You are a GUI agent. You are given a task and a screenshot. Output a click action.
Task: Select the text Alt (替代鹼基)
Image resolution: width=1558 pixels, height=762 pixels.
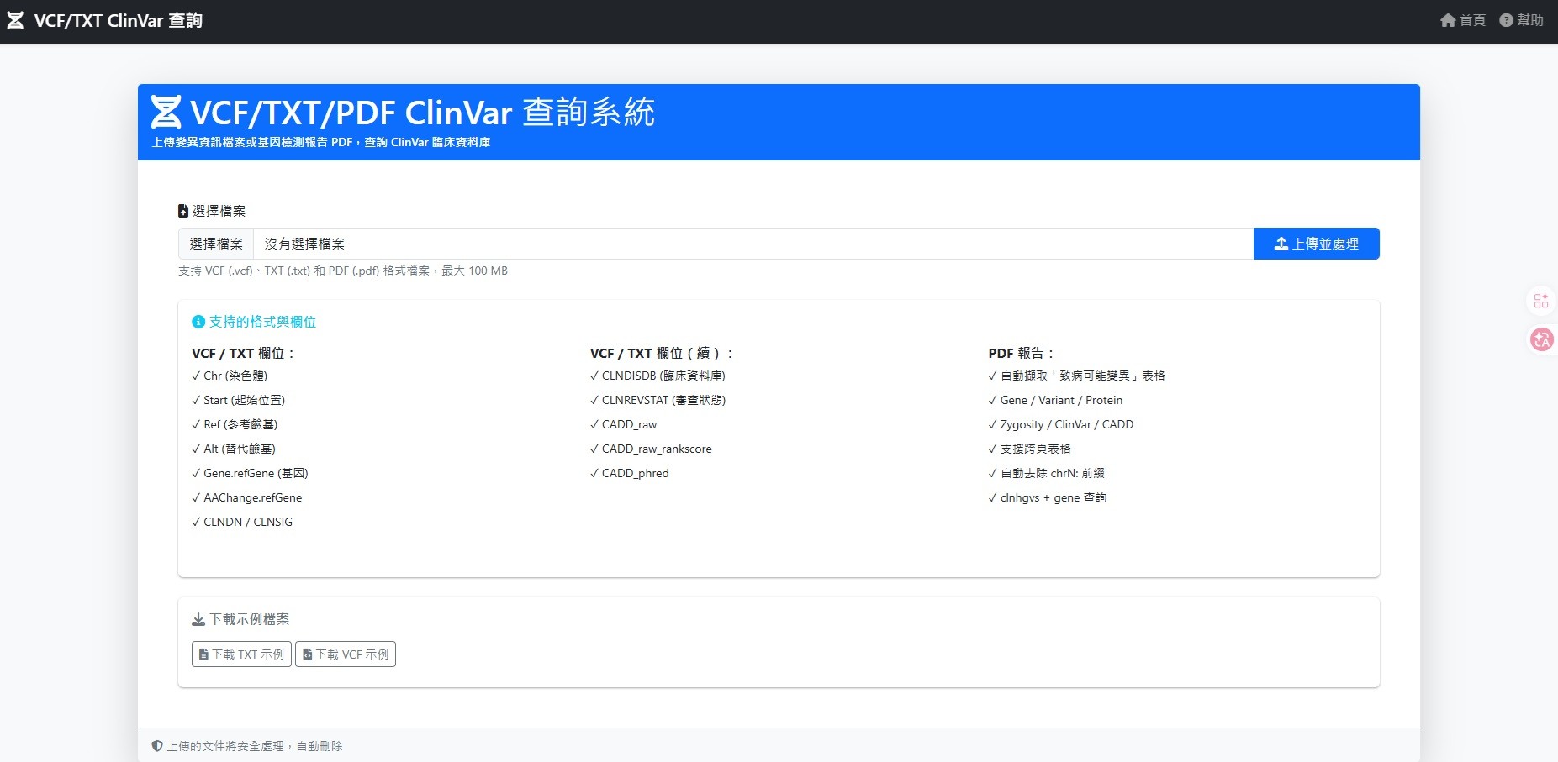[240, 449]
